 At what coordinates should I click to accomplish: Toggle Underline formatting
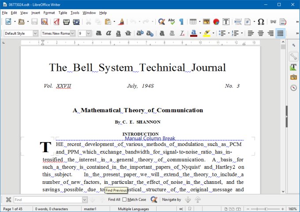118,33
